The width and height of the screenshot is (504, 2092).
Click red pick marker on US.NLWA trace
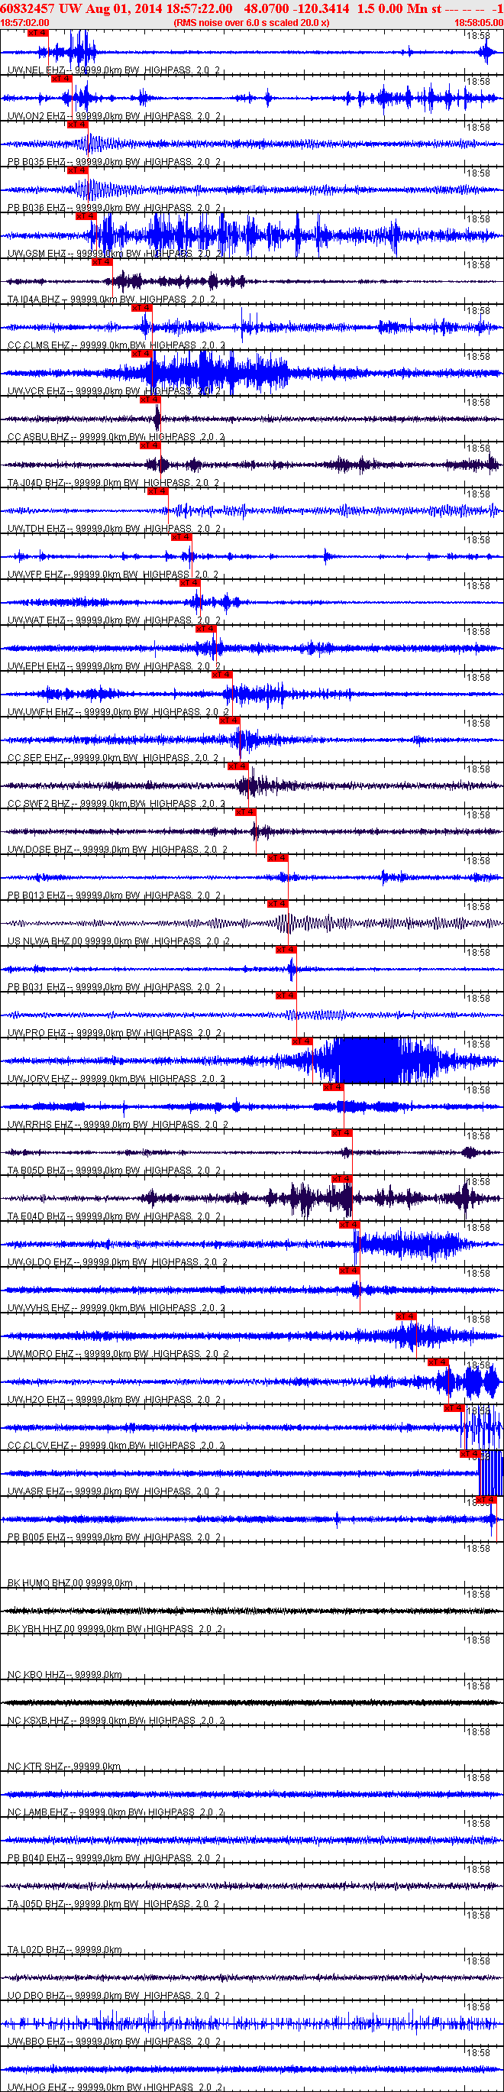coord(277,904)
